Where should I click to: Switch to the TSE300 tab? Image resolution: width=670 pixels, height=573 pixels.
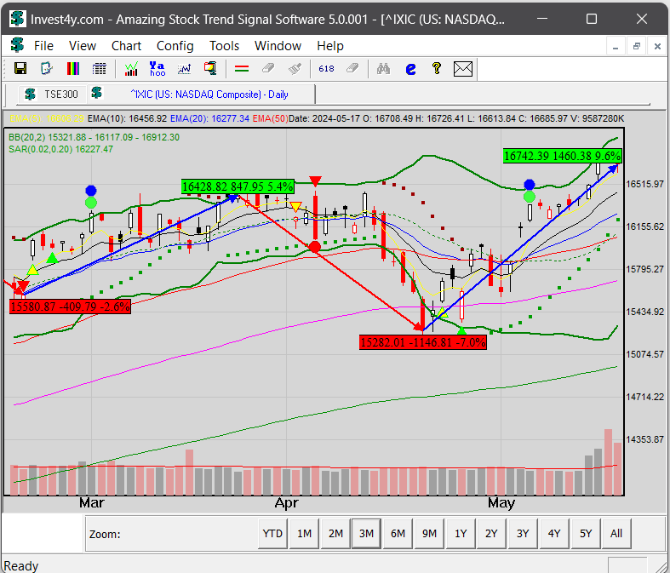pos(52,94)
